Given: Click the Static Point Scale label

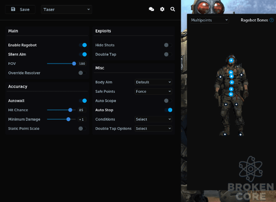Looking at the screenshot, I should (x=24, y=129).
